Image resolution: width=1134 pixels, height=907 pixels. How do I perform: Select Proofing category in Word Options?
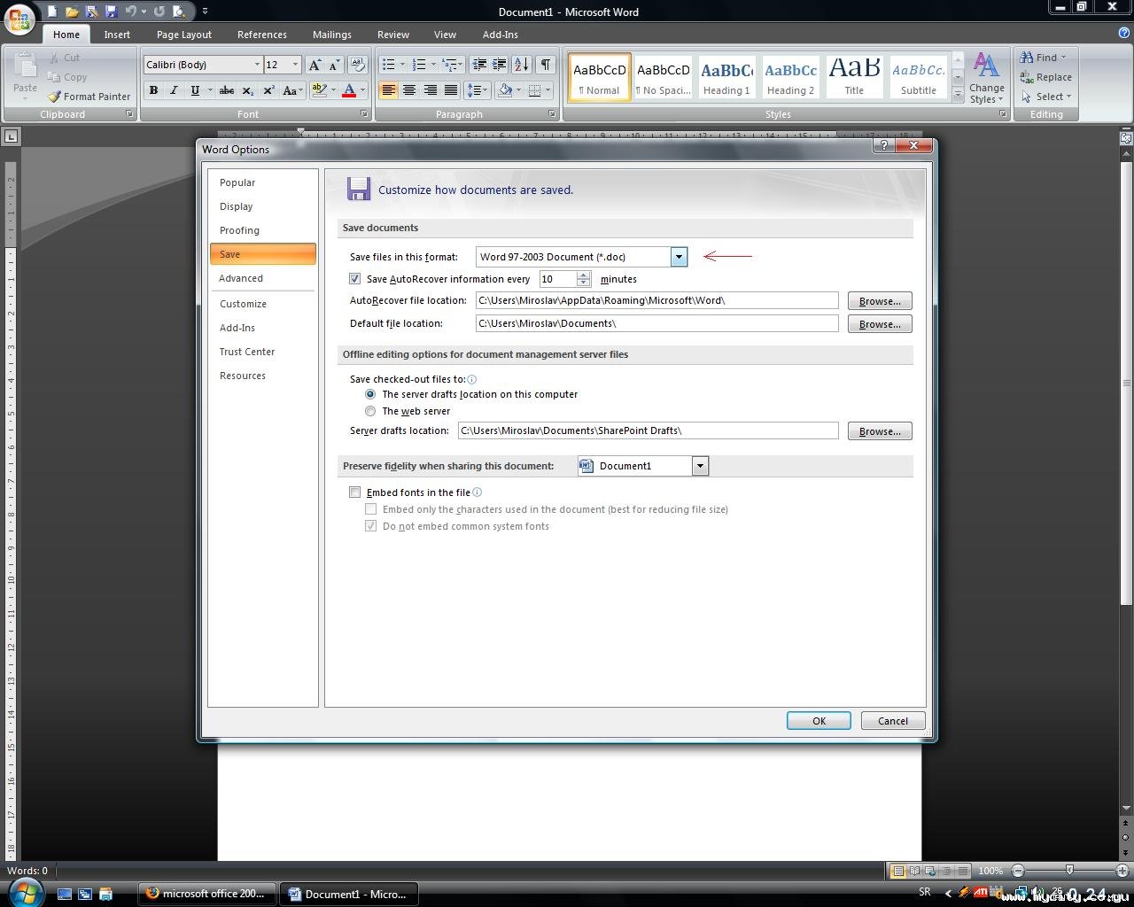[262, 230]
